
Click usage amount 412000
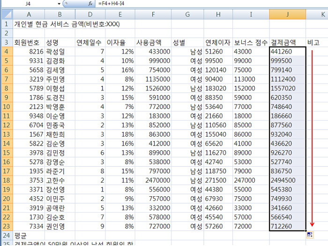pos(153,144)
